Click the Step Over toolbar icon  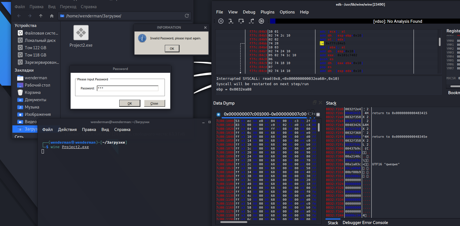point(241,21)
